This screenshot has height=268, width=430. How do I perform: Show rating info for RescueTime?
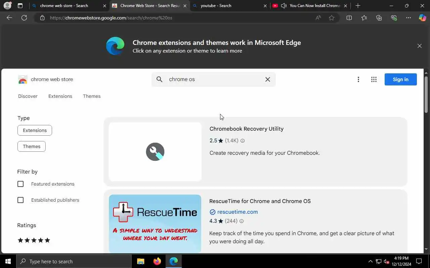(x=241, y=221)
